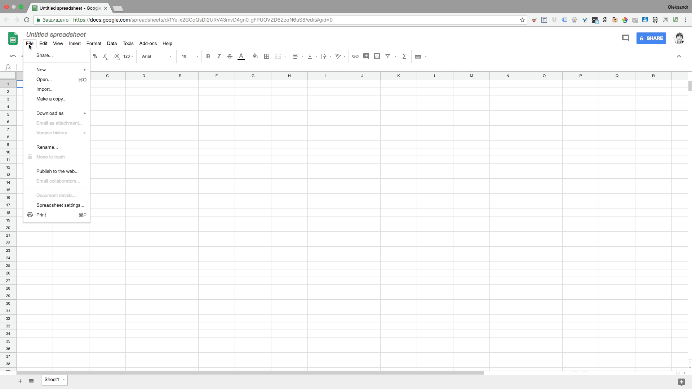Click the Make a copy button
692x389 pixels.
point(51,98)
